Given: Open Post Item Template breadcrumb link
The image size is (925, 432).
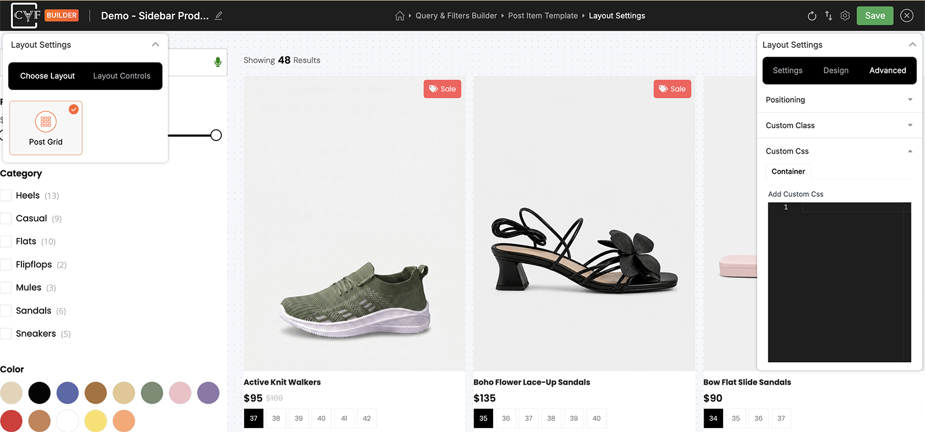Looking at the screenshot, I should 543,16.
